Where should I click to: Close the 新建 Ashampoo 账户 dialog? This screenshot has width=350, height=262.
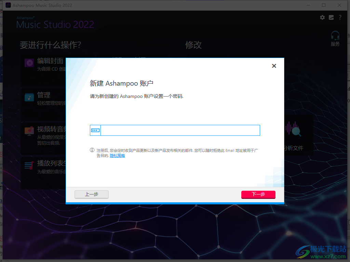pos(274,66)
